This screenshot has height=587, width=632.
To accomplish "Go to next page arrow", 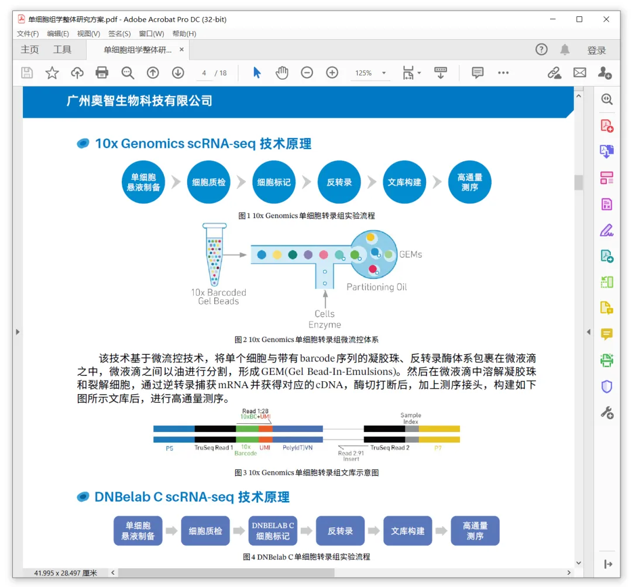I will coord(178,73).
